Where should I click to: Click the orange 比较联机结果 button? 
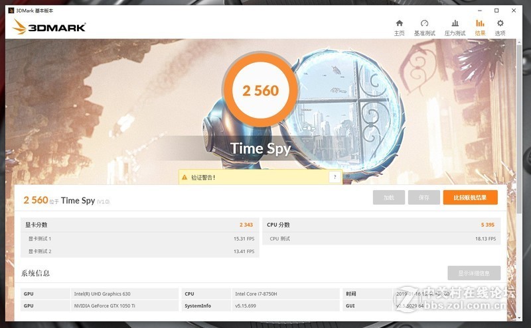(x=471, y=197)
